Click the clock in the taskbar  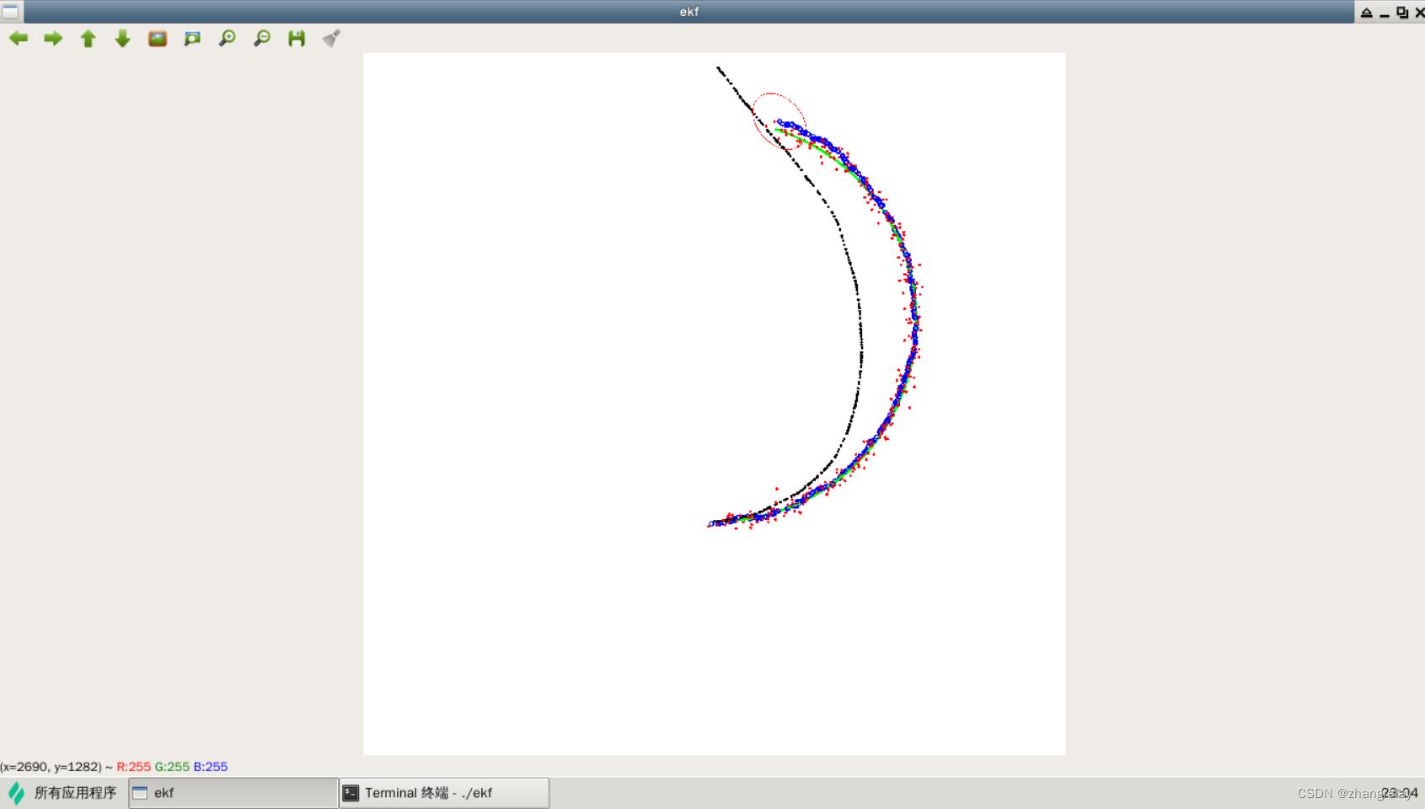(x=1400, y=793)
